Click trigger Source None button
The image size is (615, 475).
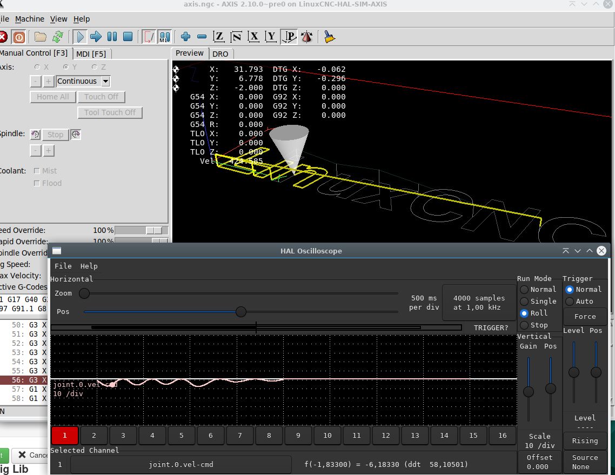(x=585, y=462)
